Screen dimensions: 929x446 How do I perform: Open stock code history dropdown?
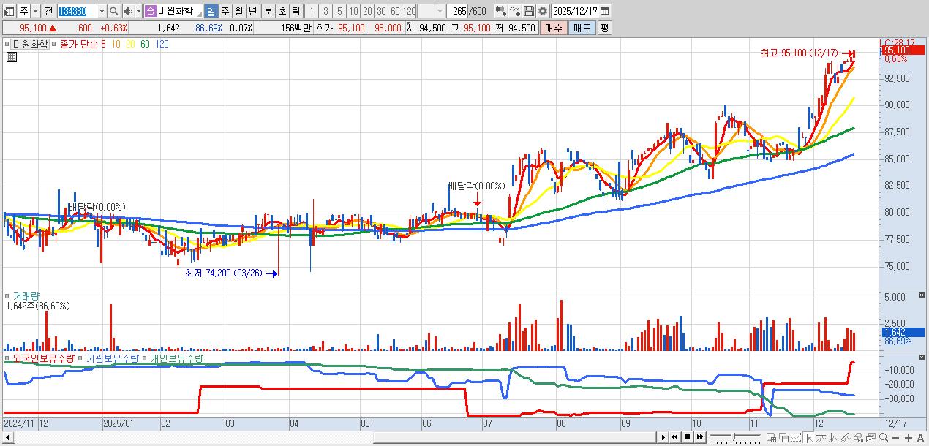click(102, 11)
